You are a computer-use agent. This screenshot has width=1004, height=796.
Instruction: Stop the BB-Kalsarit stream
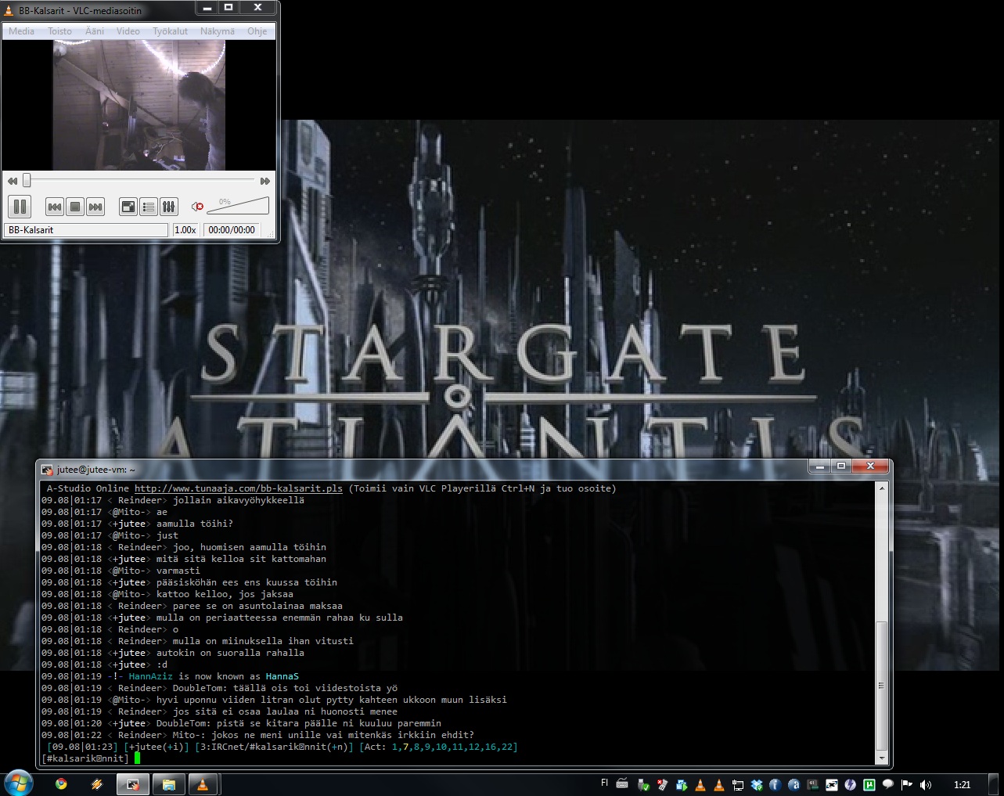click(75, 207)
